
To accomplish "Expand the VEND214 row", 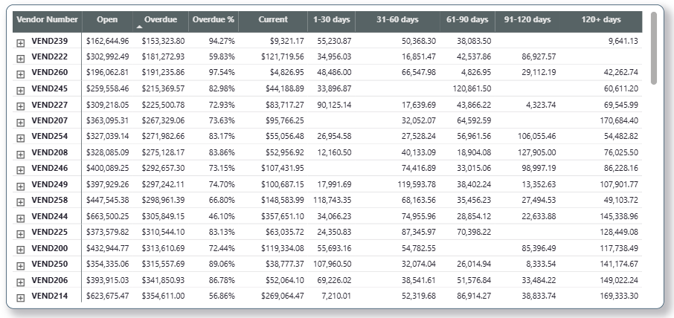I will click(20, 298).
